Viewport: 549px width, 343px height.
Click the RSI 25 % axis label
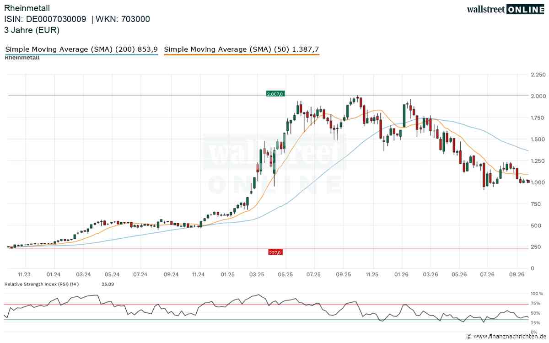(536, 323)
